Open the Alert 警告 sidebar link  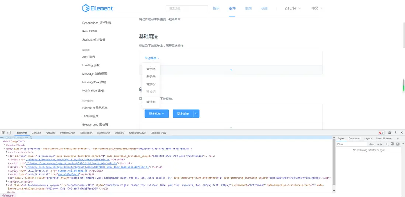coord(89,57)
